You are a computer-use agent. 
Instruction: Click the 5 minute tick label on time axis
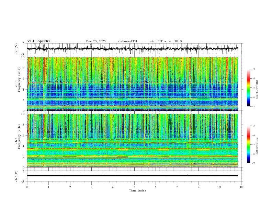134,187
